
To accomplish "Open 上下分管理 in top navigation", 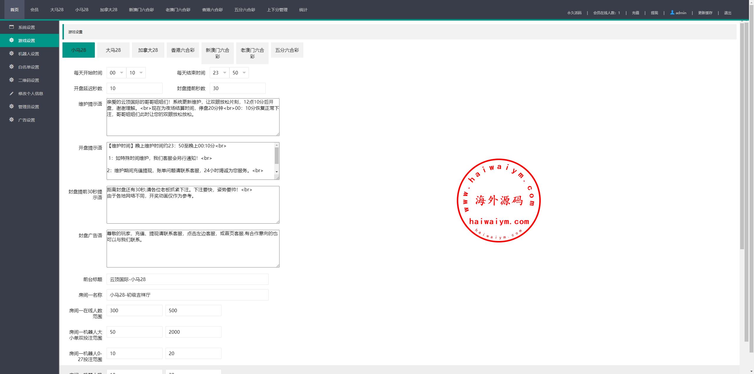I will [277, 10].
